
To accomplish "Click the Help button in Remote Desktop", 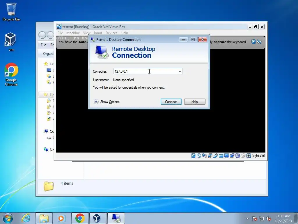I will (195, 102).
